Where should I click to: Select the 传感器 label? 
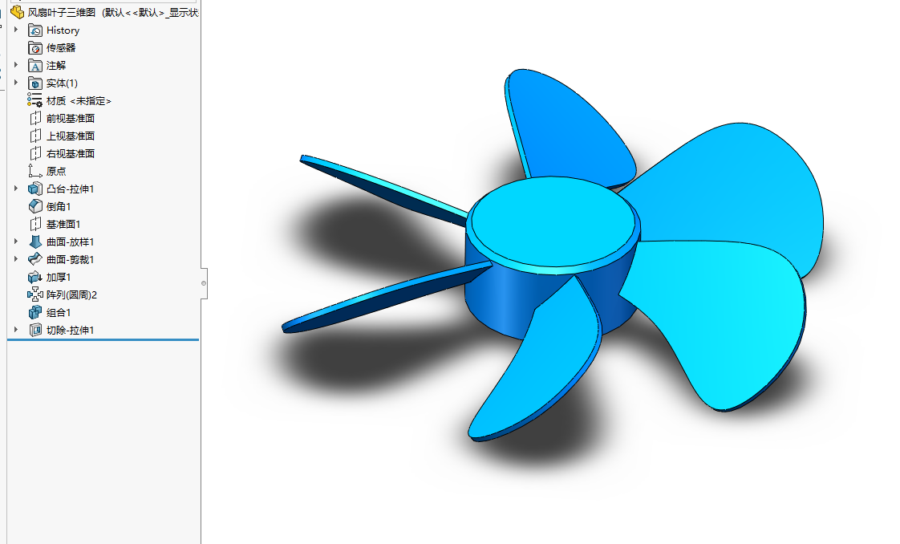coord(61,48)
